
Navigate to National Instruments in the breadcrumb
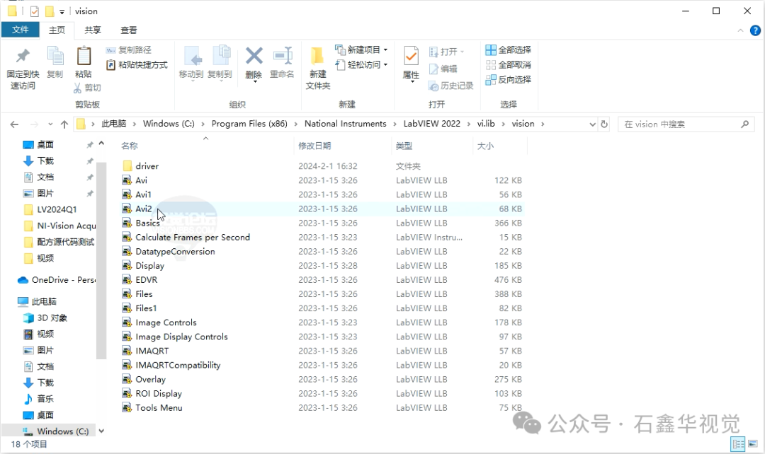346,124
